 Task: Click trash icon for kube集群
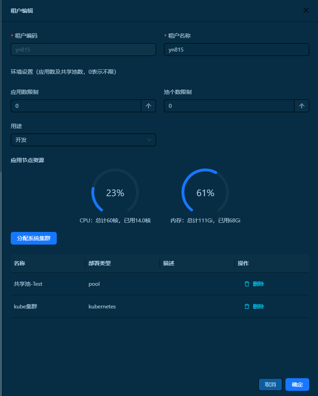[247, 306]
